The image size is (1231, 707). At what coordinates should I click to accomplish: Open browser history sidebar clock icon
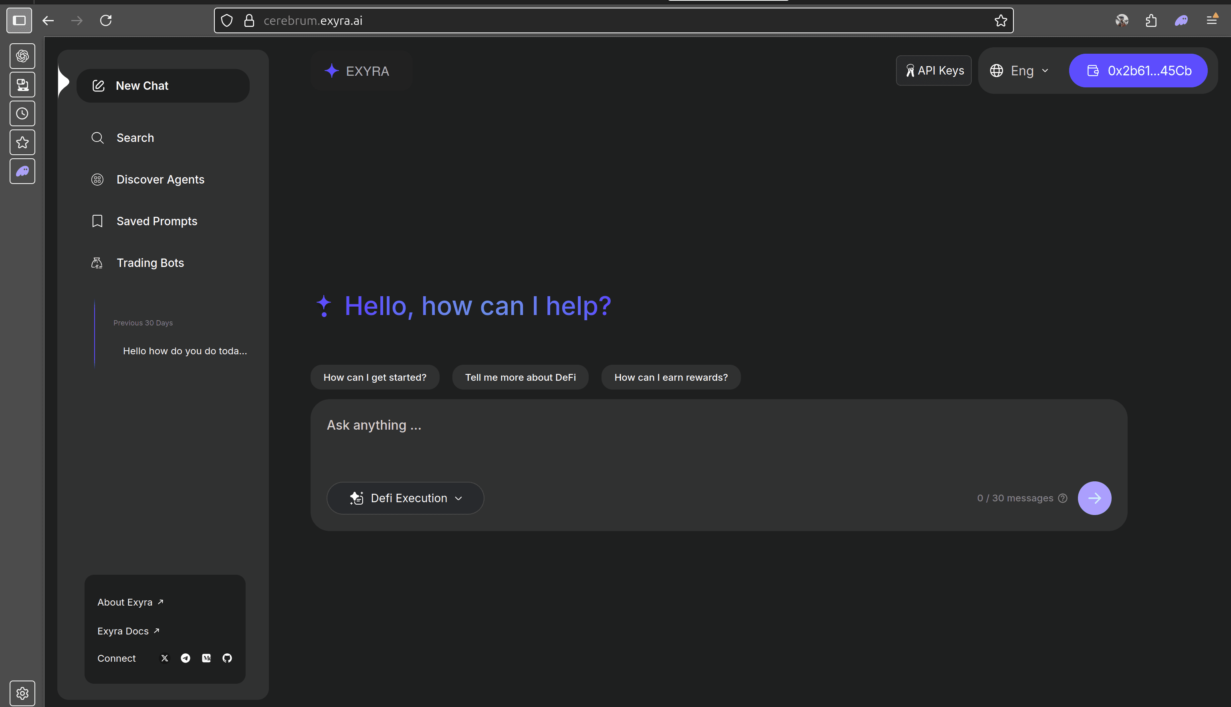click(22, 114)
